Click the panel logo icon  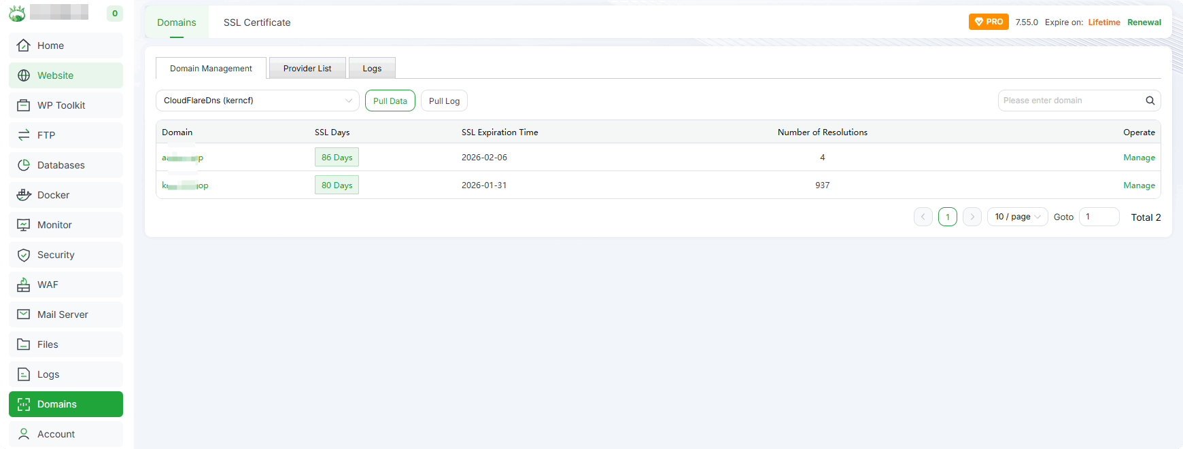coord(17,13)
